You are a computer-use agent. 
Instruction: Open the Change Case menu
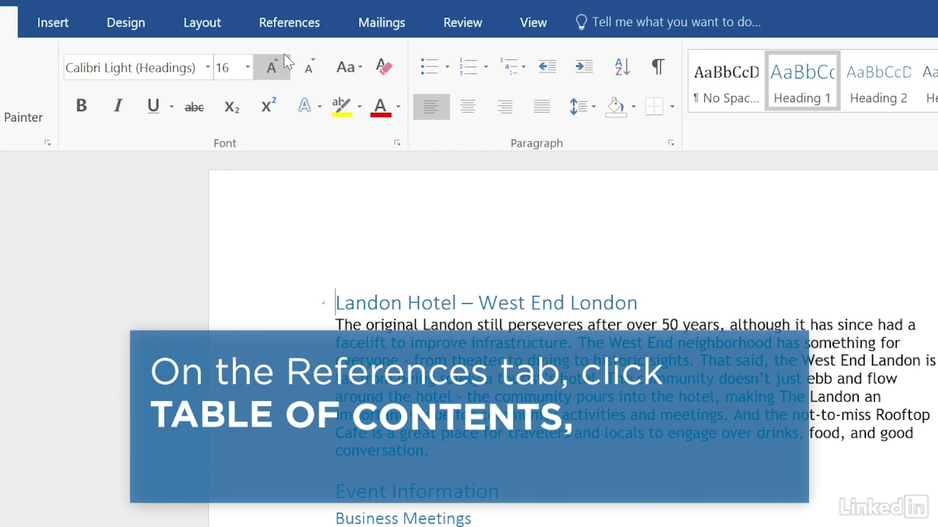349,67
